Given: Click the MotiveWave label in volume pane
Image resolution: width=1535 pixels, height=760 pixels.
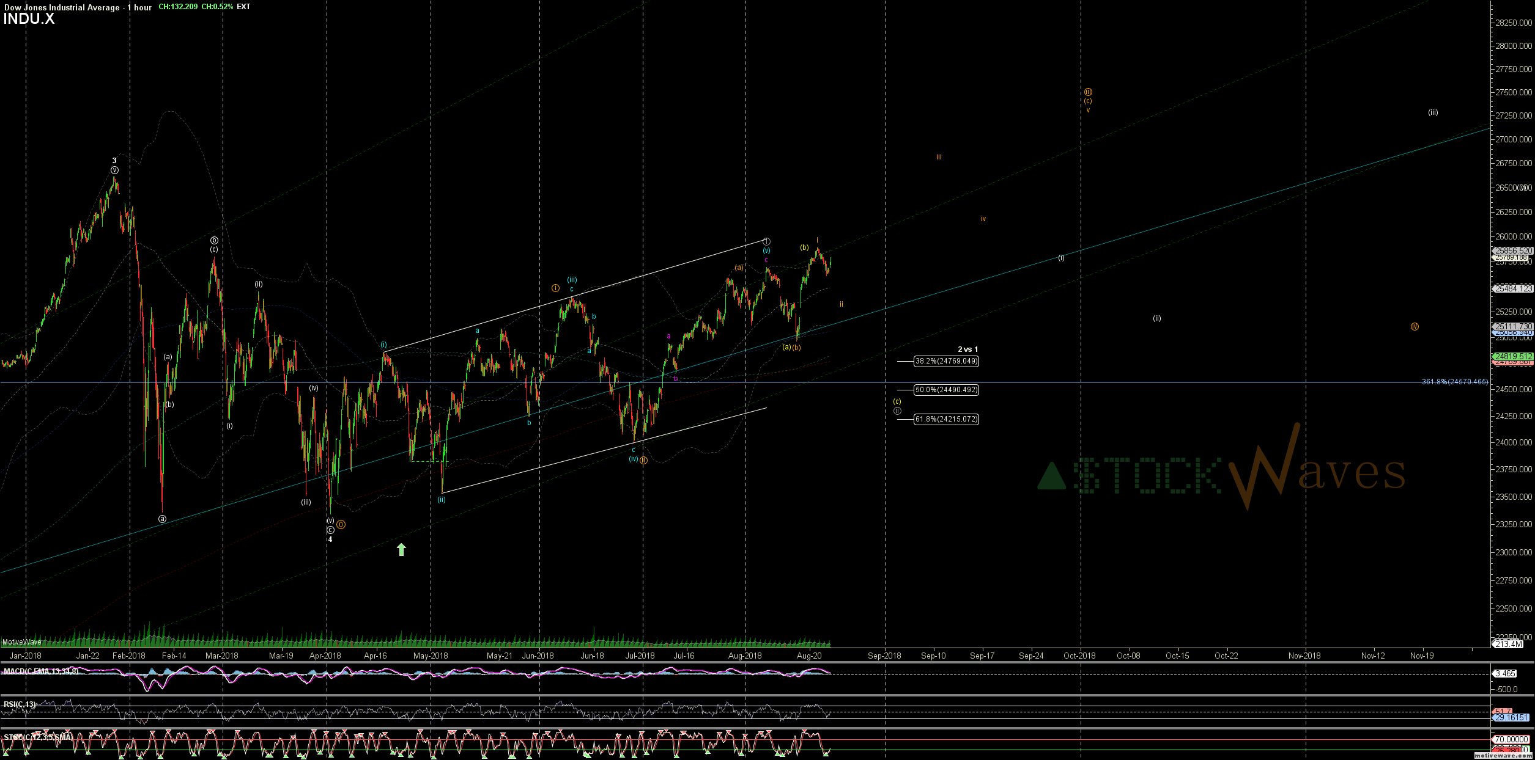Looking at the screenshot, I should tap(22, 642).
